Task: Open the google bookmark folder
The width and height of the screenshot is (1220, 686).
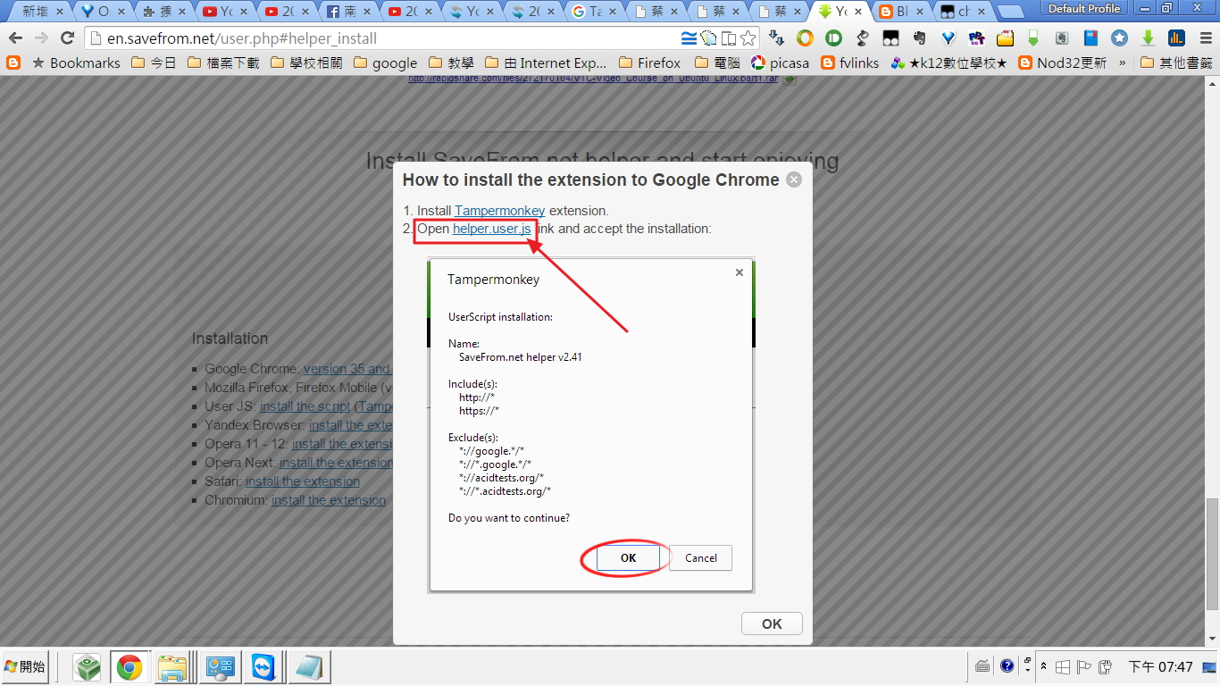Action: (386, 63)
